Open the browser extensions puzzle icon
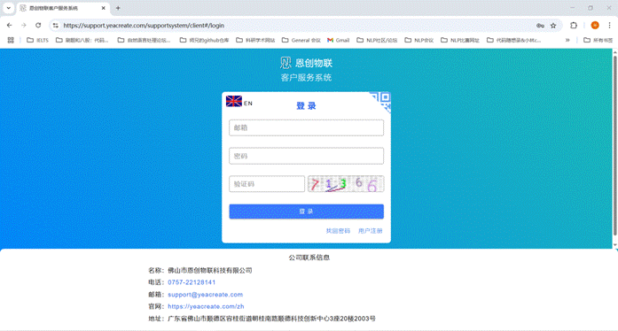Viewport: 618px width, 331px height. (574, 25)
